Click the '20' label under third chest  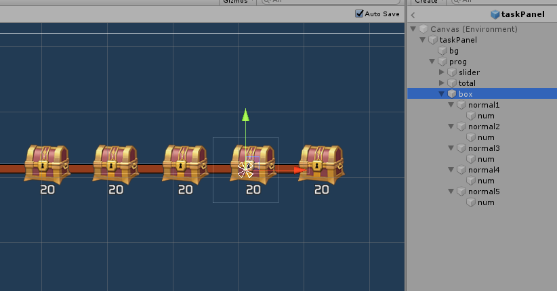pyautogui.click(x=186, y=190)
